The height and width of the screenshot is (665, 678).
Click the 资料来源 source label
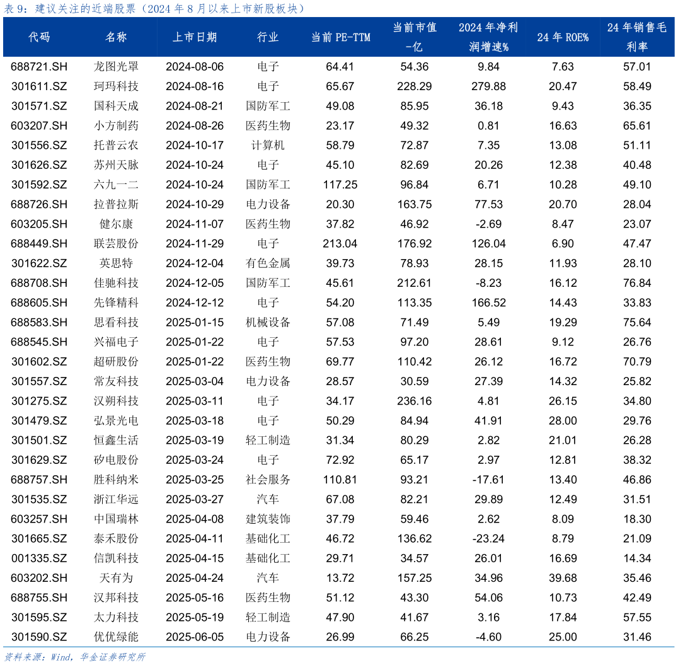tap(24, 657)
